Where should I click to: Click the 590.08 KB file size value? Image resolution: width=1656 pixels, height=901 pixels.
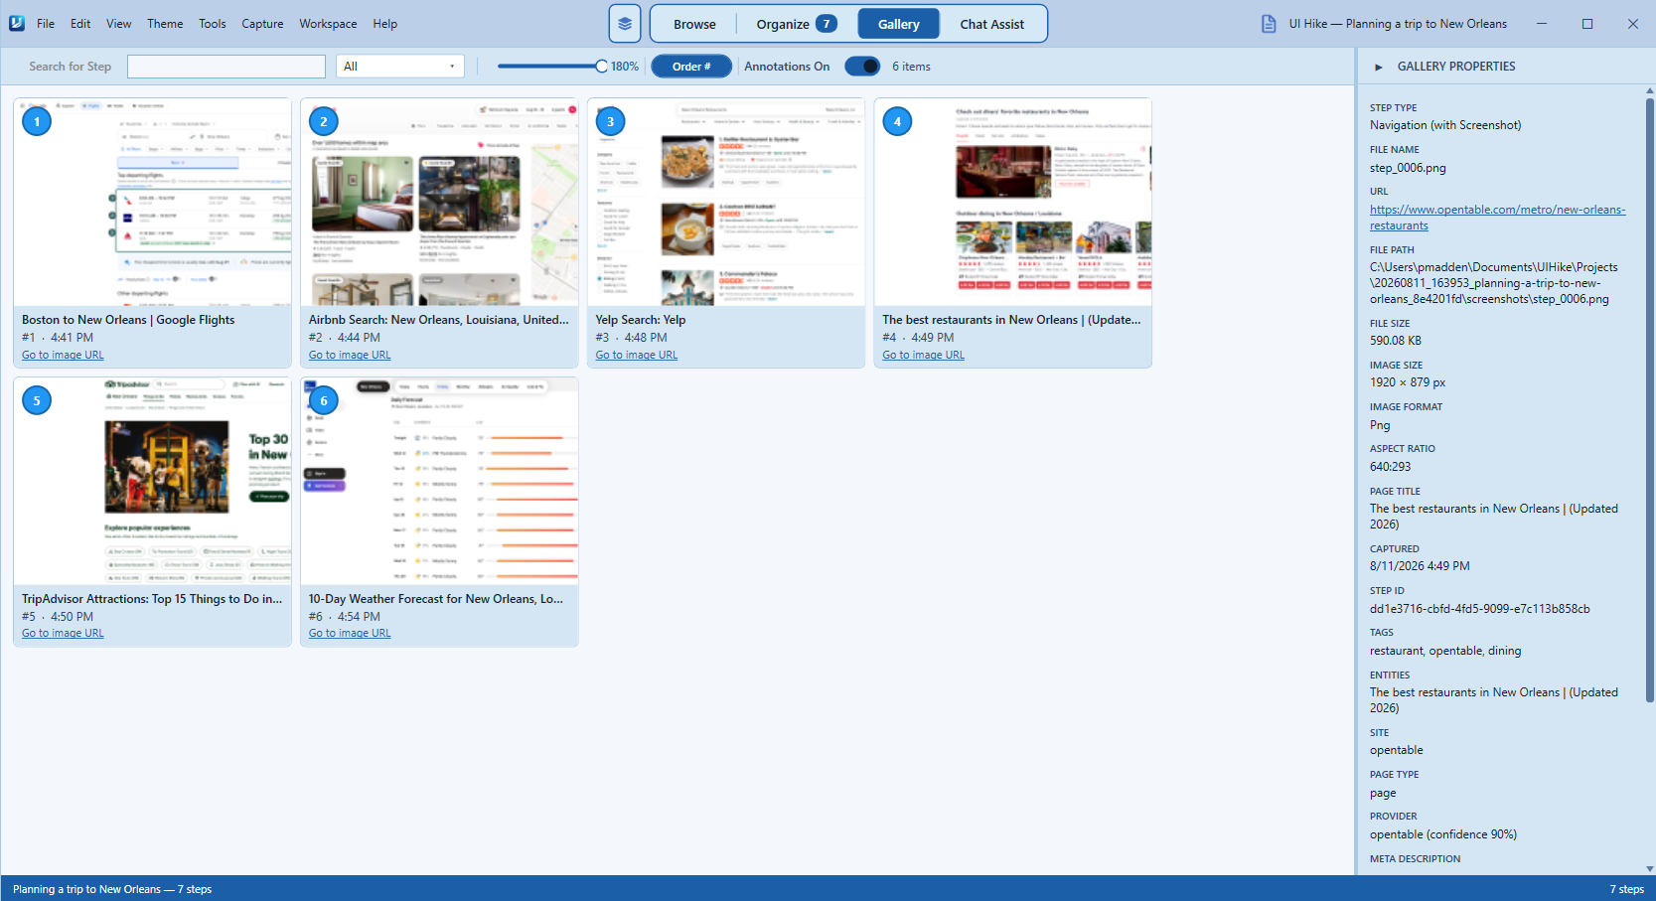pos(1396,341)
